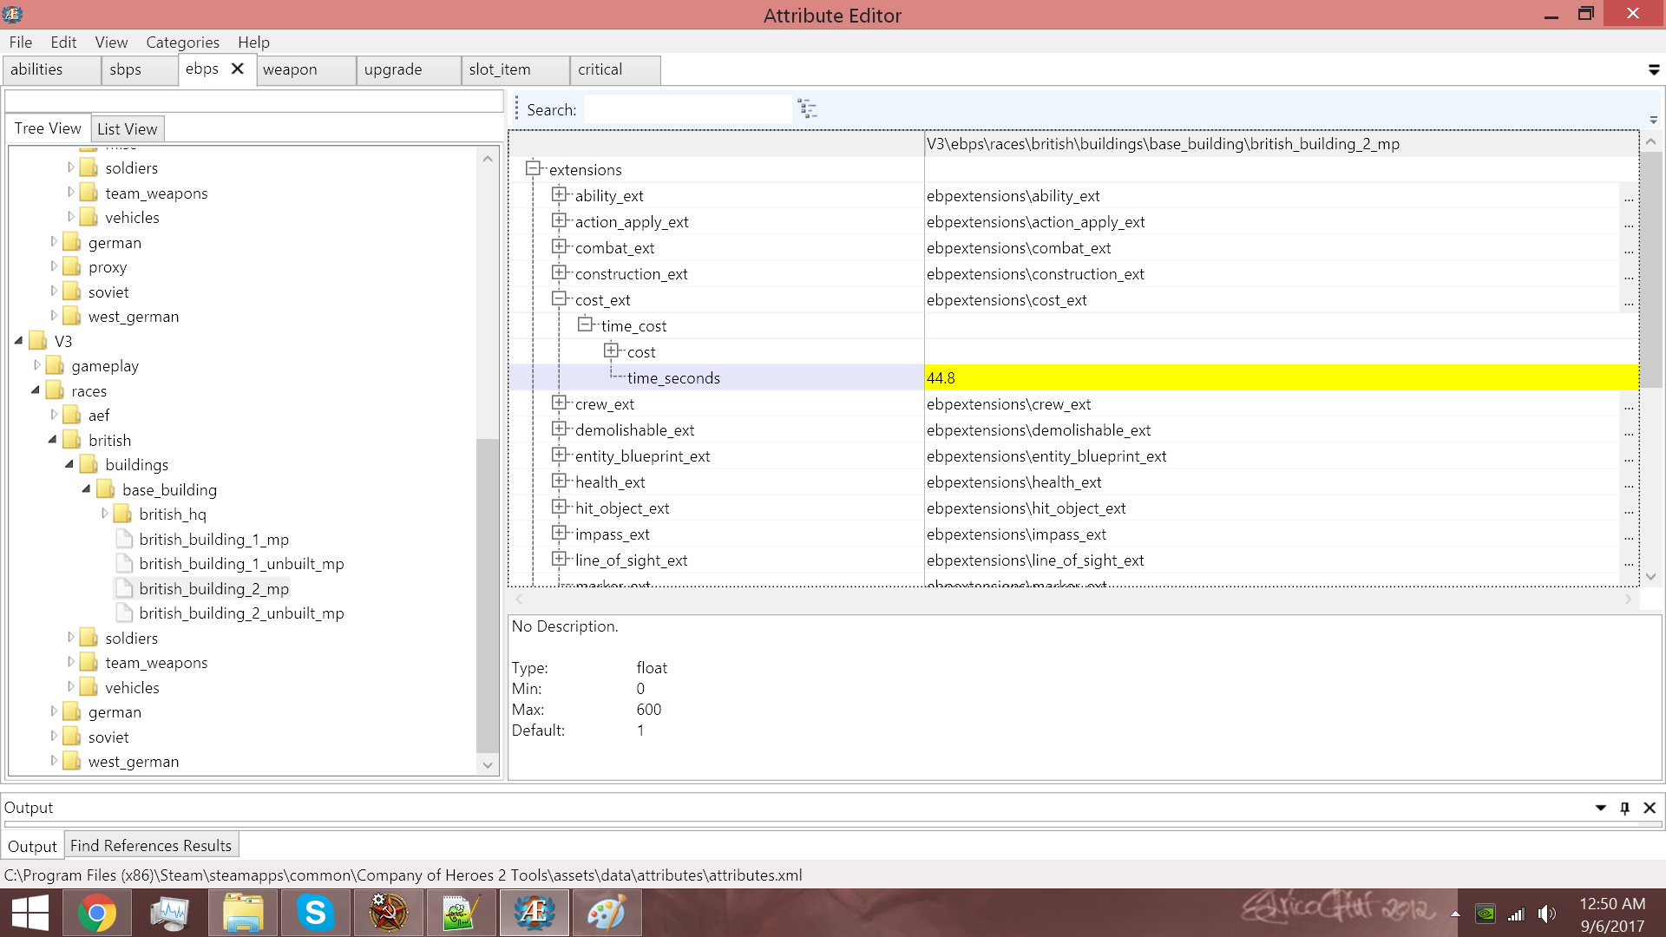1666x937 pixels.
Task: Browse button for health_ext value
Action: 1629,482
